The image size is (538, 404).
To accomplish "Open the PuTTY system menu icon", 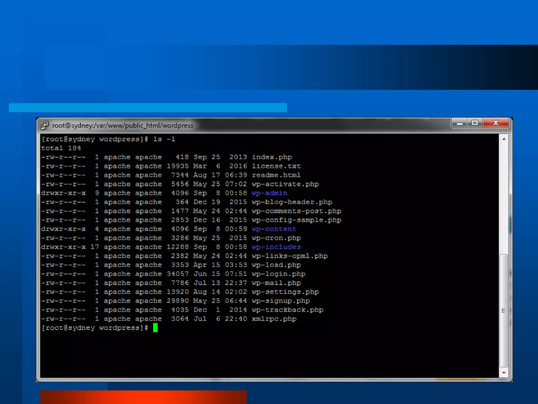I will point(45,125).
